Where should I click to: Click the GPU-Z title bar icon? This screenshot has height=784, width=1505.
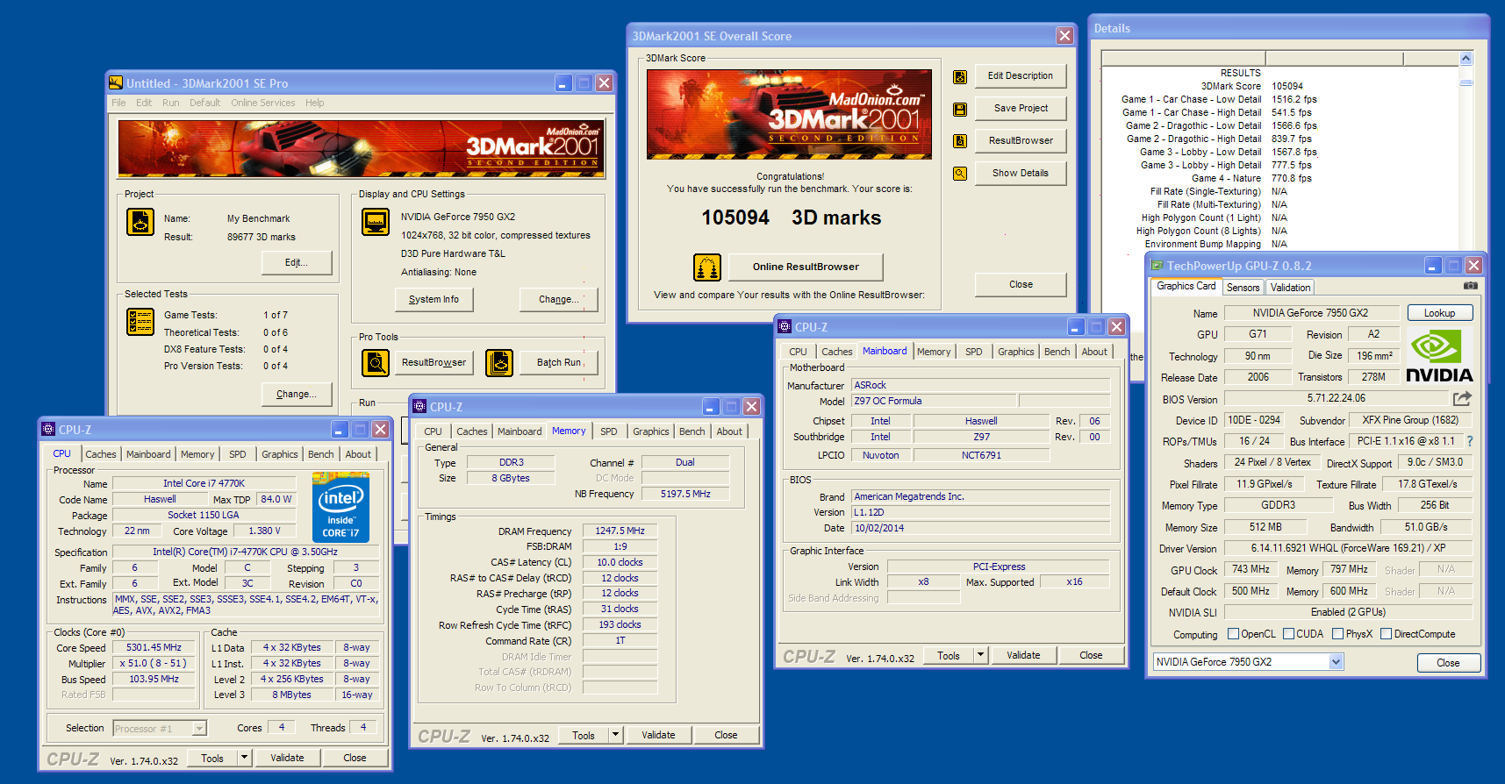coord(1157,265)
